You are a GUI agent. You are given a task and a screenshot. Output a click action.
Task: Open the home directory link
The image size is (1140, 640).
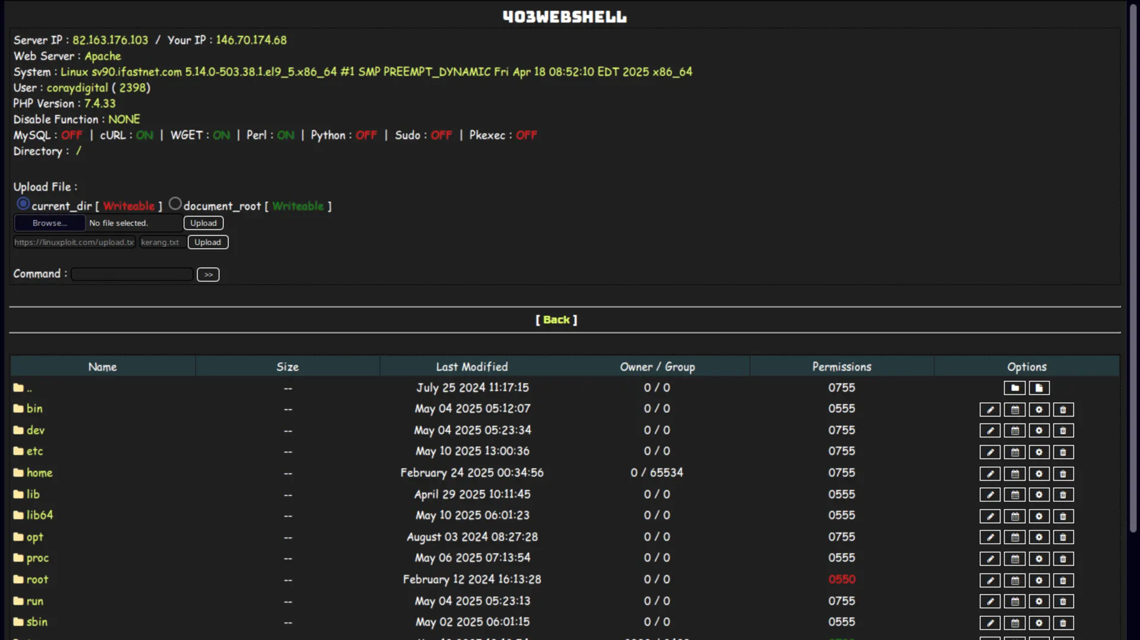(40, 473)
